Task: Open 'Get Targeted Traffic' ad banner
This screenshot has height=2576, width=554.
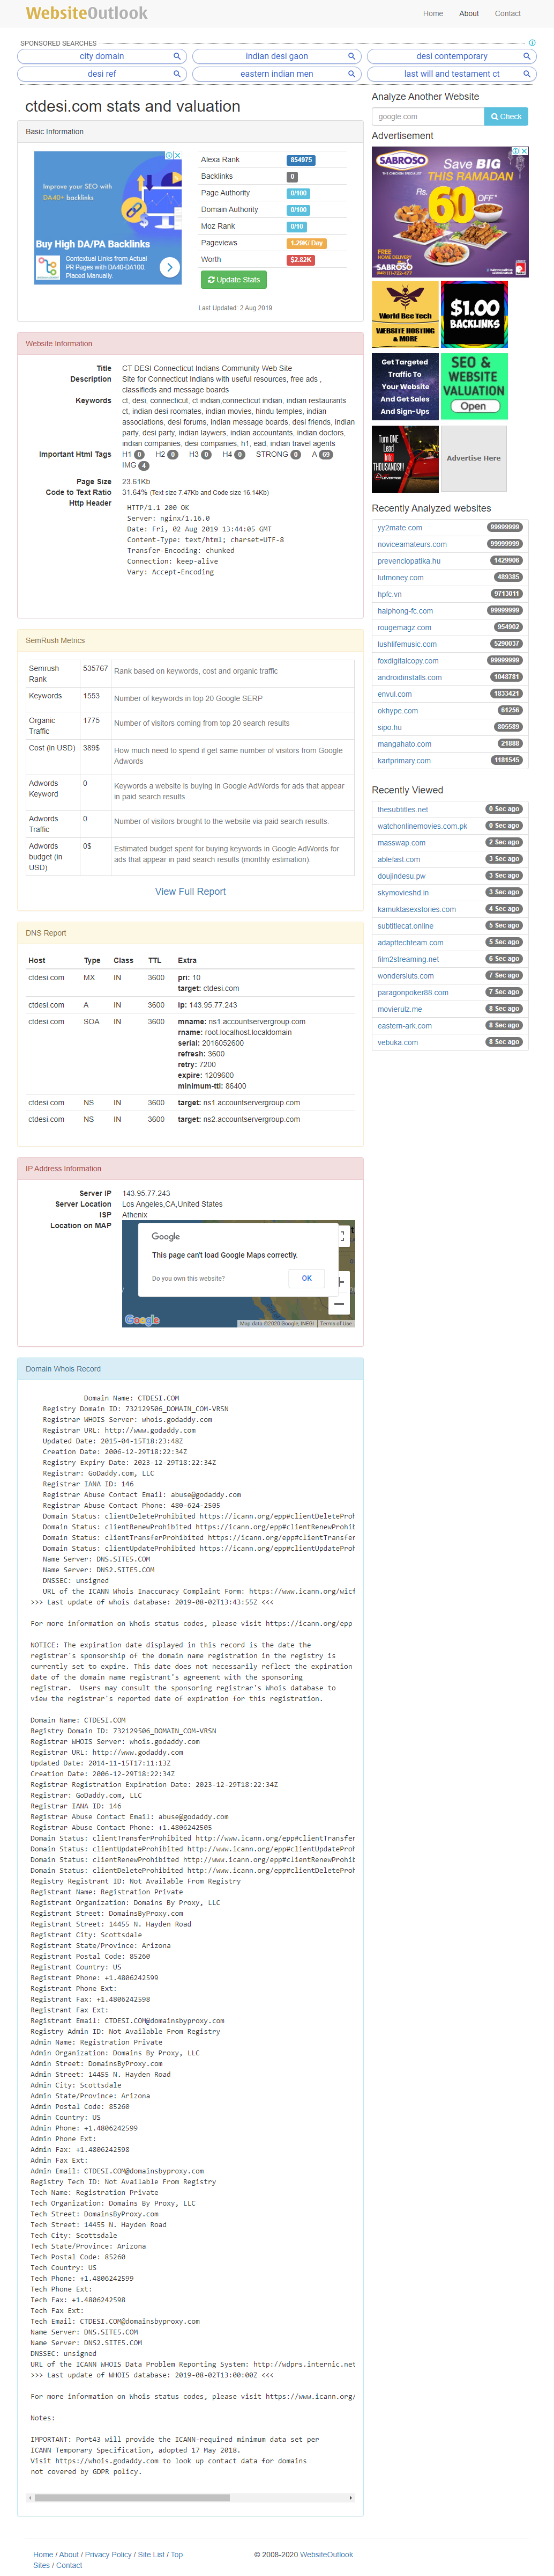Action: coord(405,386)
